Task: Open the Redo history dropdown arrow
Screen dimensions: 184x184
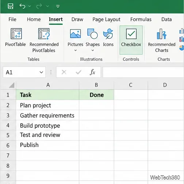Action: point(47,6)
